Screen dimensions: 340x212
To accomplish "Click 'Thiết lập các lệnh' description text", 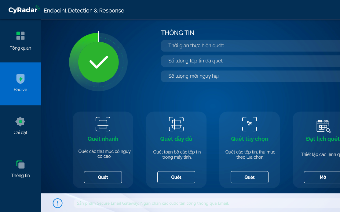I will [x=320, y=154].
